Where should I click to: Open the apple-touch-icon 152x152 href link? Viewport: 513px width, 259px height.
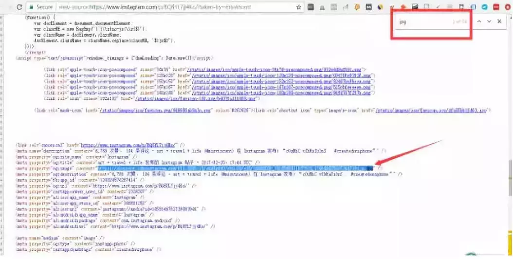click(282, 81)
